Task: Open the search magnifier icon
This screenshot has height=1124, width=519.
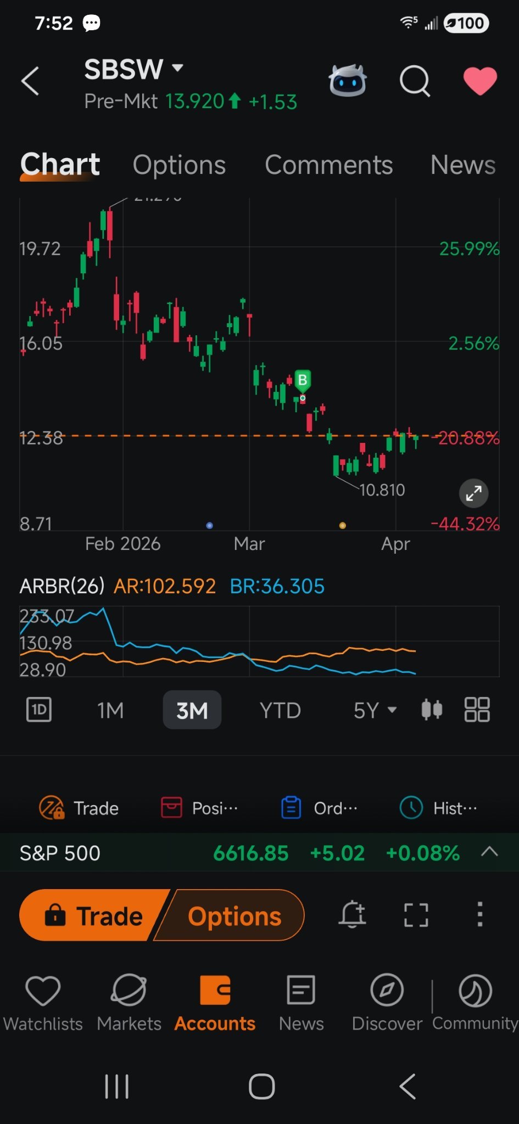Action: pyautogui.click(x=415, y=81)
